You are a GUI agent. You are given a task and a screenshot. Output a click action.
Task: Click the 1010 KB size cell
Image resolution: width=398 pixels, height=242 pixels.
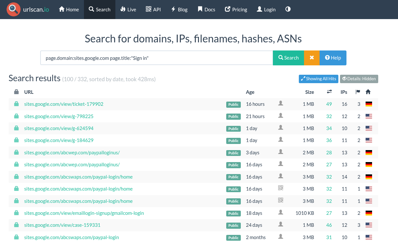pos(305,213)
